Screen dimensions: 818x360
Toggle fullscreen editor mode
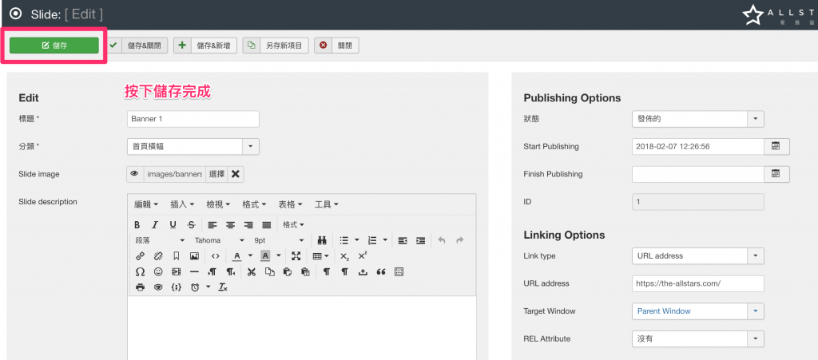point(296,256)
